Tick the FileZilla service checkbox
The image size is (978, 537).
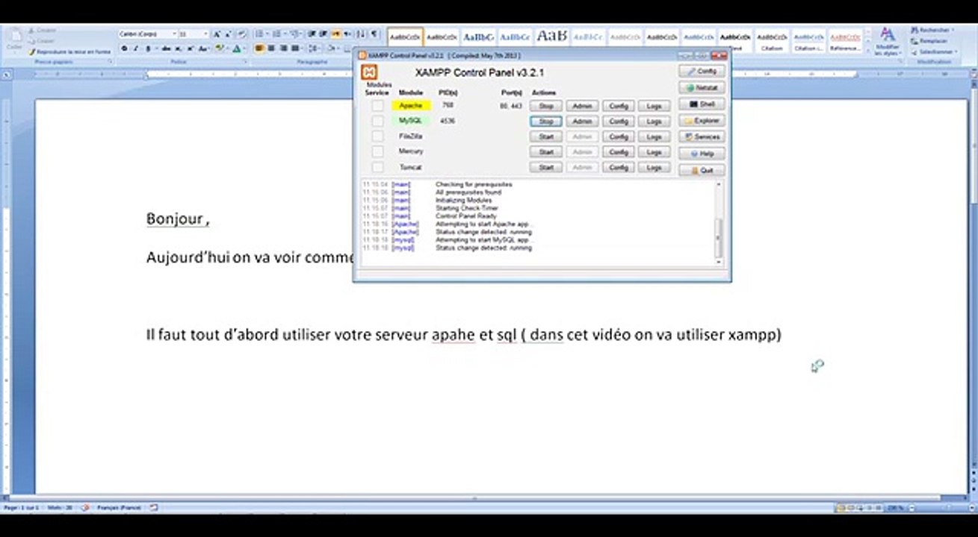(377, 136)
